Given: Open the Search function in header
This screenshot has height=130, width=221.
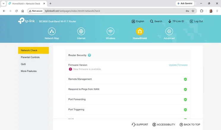Looking at the screenshot, I should [156, 21].
